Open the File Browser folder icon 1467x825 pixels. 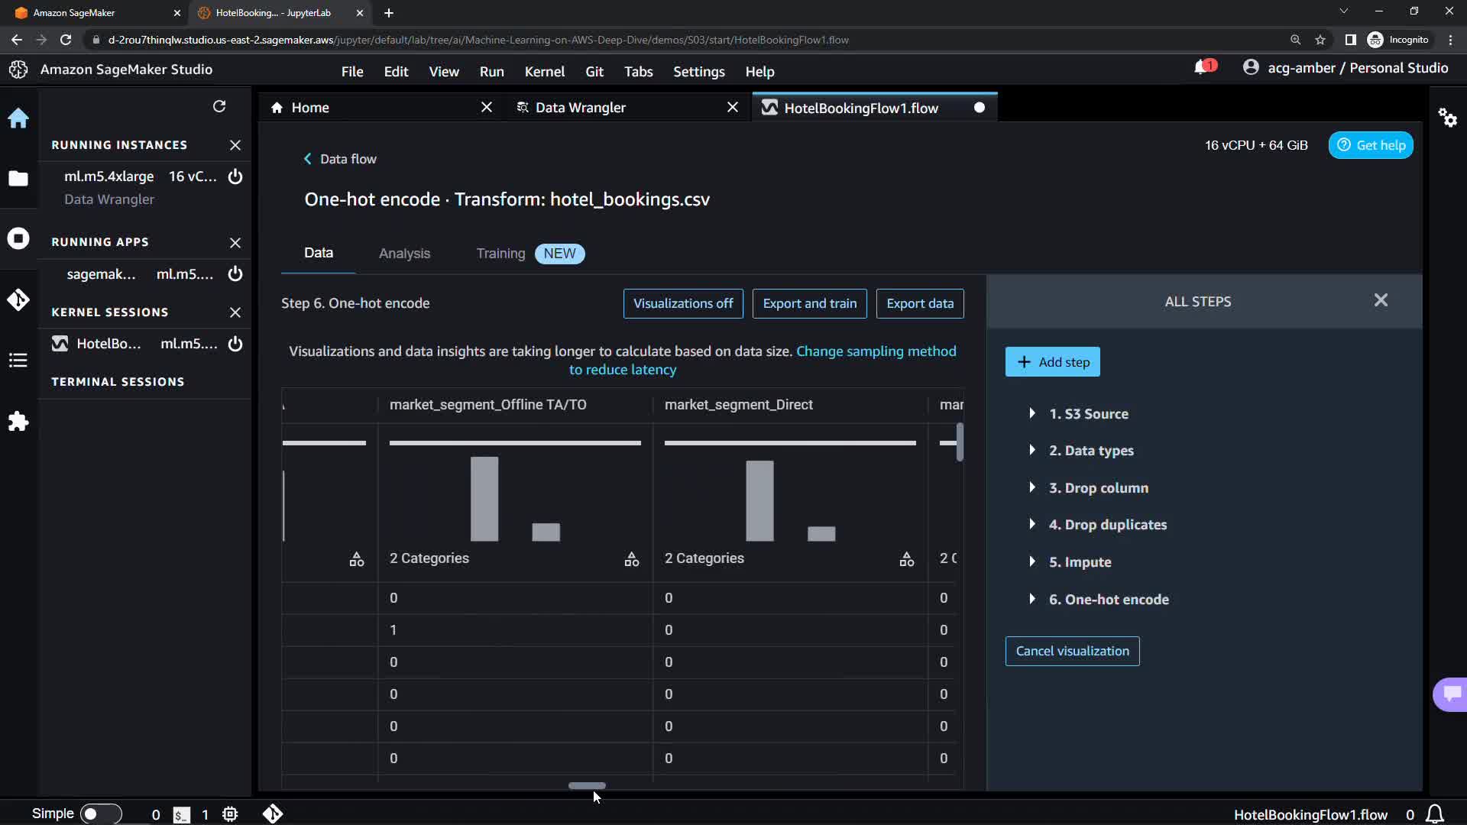(x=18, y=179)
